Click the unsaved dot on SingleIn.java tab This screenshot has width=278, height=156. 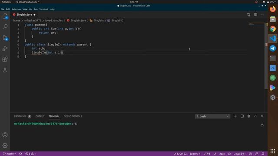(x=34, y=15)
